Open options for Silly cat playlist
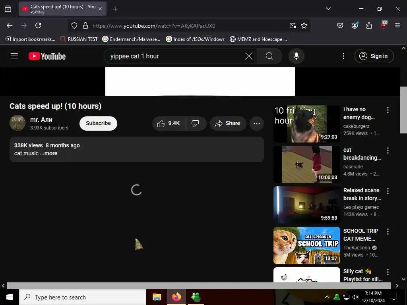The width and height of the screenshot is (407, 305). point(388,272)
